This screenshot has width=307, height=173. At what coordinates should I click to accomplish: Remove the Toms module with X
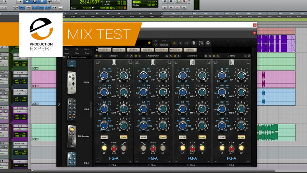(249, 56)
